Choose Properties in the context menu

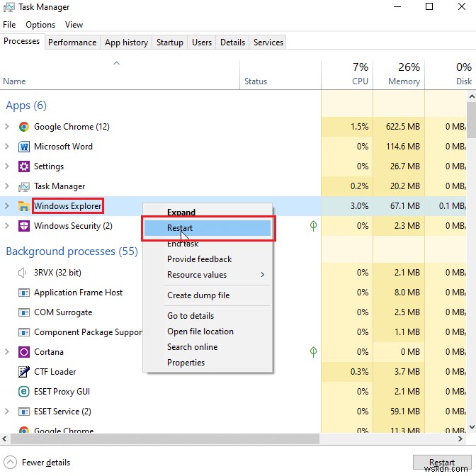pyautogui.click(x=208, y=363)
